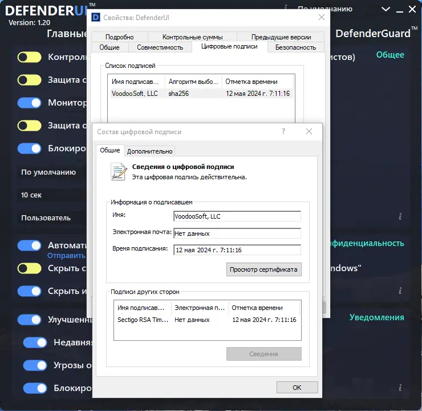422x411 pixels.
Task: Click the info icon on Скрыть и row
Action: [x=400, y=291]
